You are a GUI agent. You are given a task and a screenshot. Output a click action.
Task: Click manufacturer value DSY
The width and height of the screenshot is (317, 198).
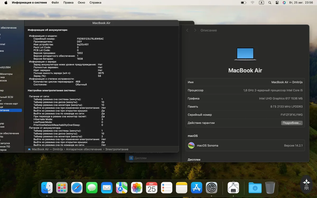tap(79, 42)
